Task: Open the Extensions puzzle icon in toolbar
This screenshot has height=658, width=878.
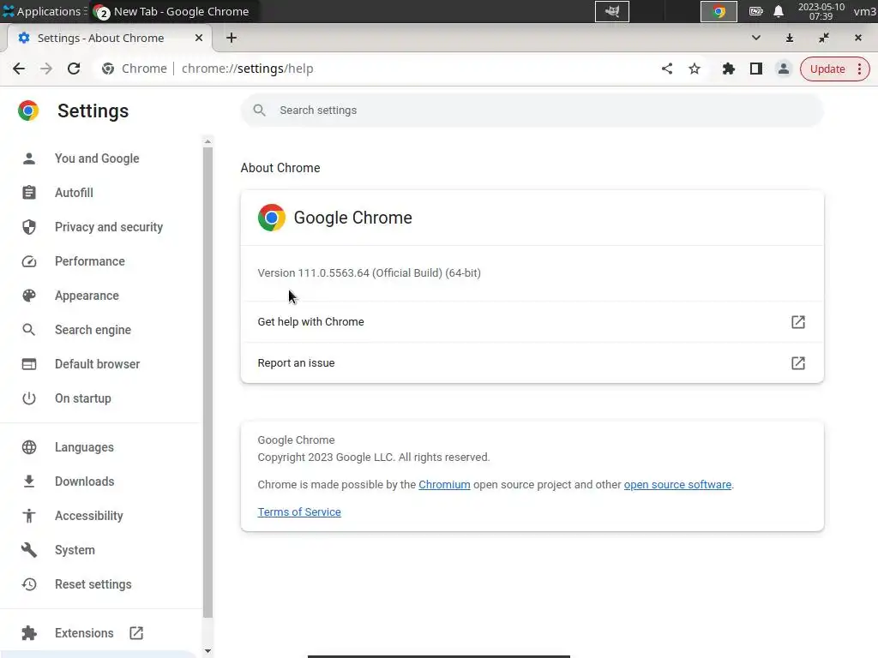Action: point(729,69)
